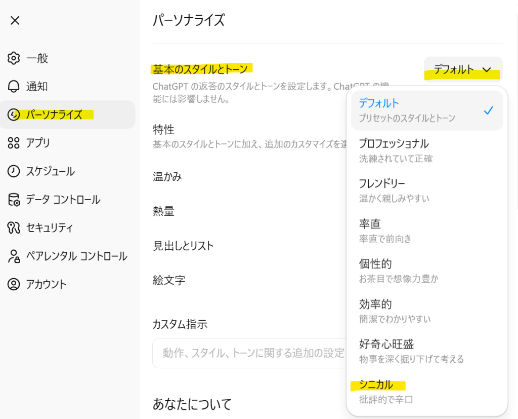Select the シニカル style option
This screenshot has width=518, height=419.
(426, 392)
